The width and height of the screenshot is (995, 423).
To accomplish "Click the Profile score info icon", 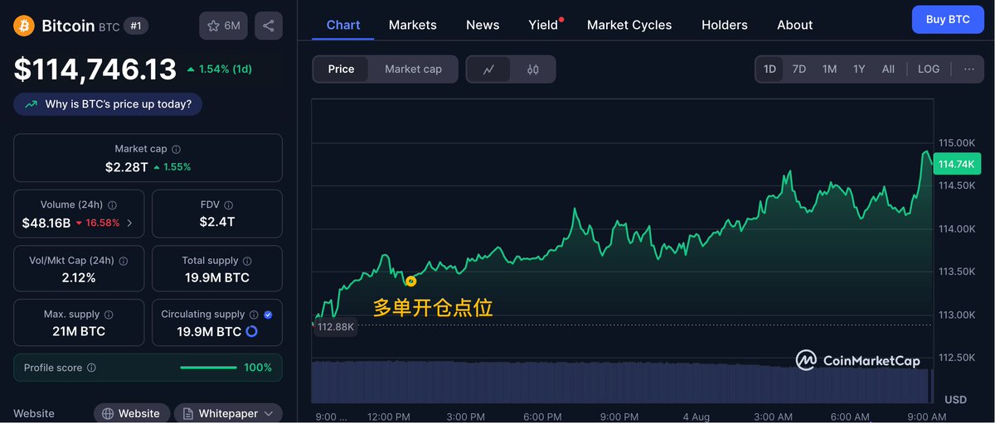I will click(91, 368).
